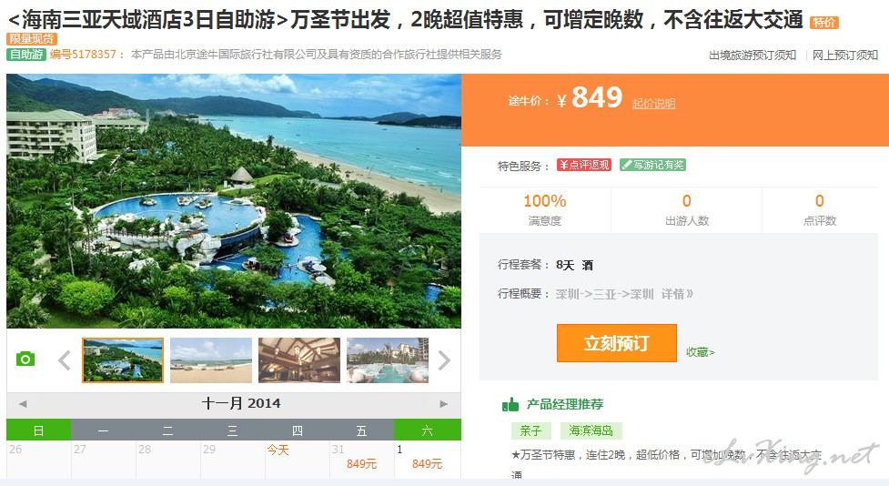Open 起价说明 price explanation link
Image resolution: width=889 pixels, height=486 pixels.
tap(653, 103)
